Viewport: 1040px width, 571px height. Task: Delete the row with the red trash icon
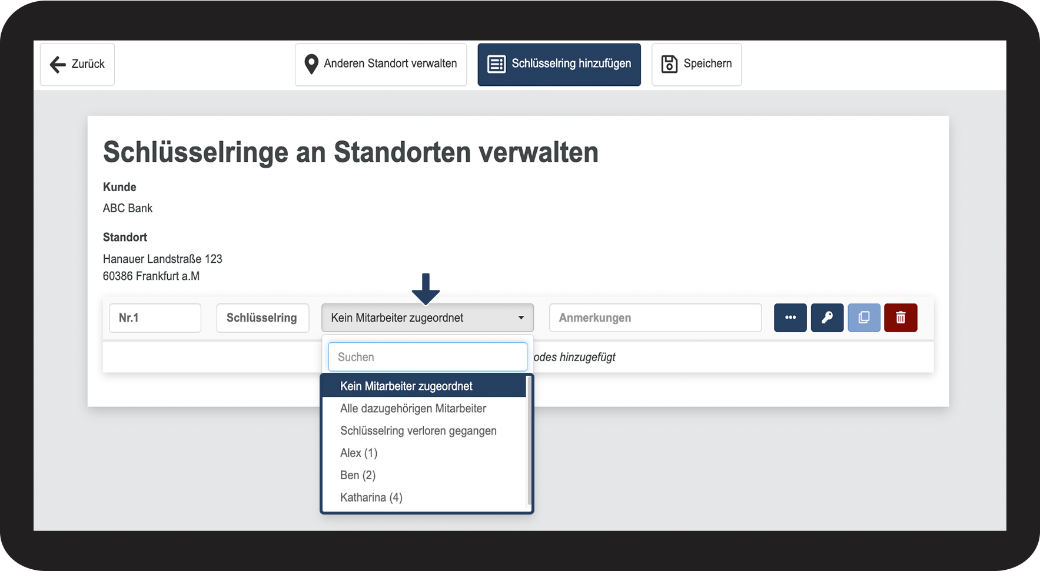tap(901, 318)
